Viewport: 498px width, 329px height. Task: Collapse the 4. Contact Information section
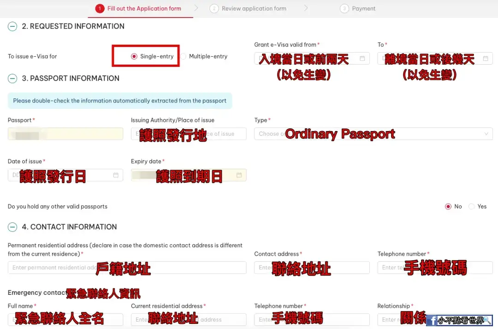[12, 227]
